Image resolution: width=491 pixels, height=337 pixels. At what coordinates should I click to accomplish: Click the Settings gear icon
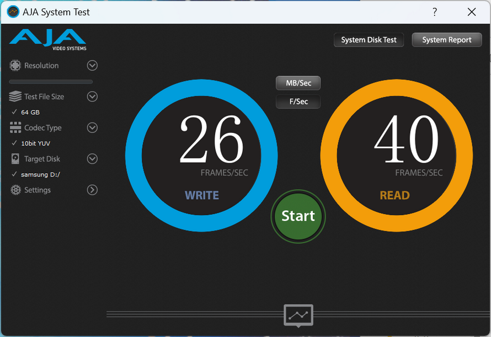(15, 190)
